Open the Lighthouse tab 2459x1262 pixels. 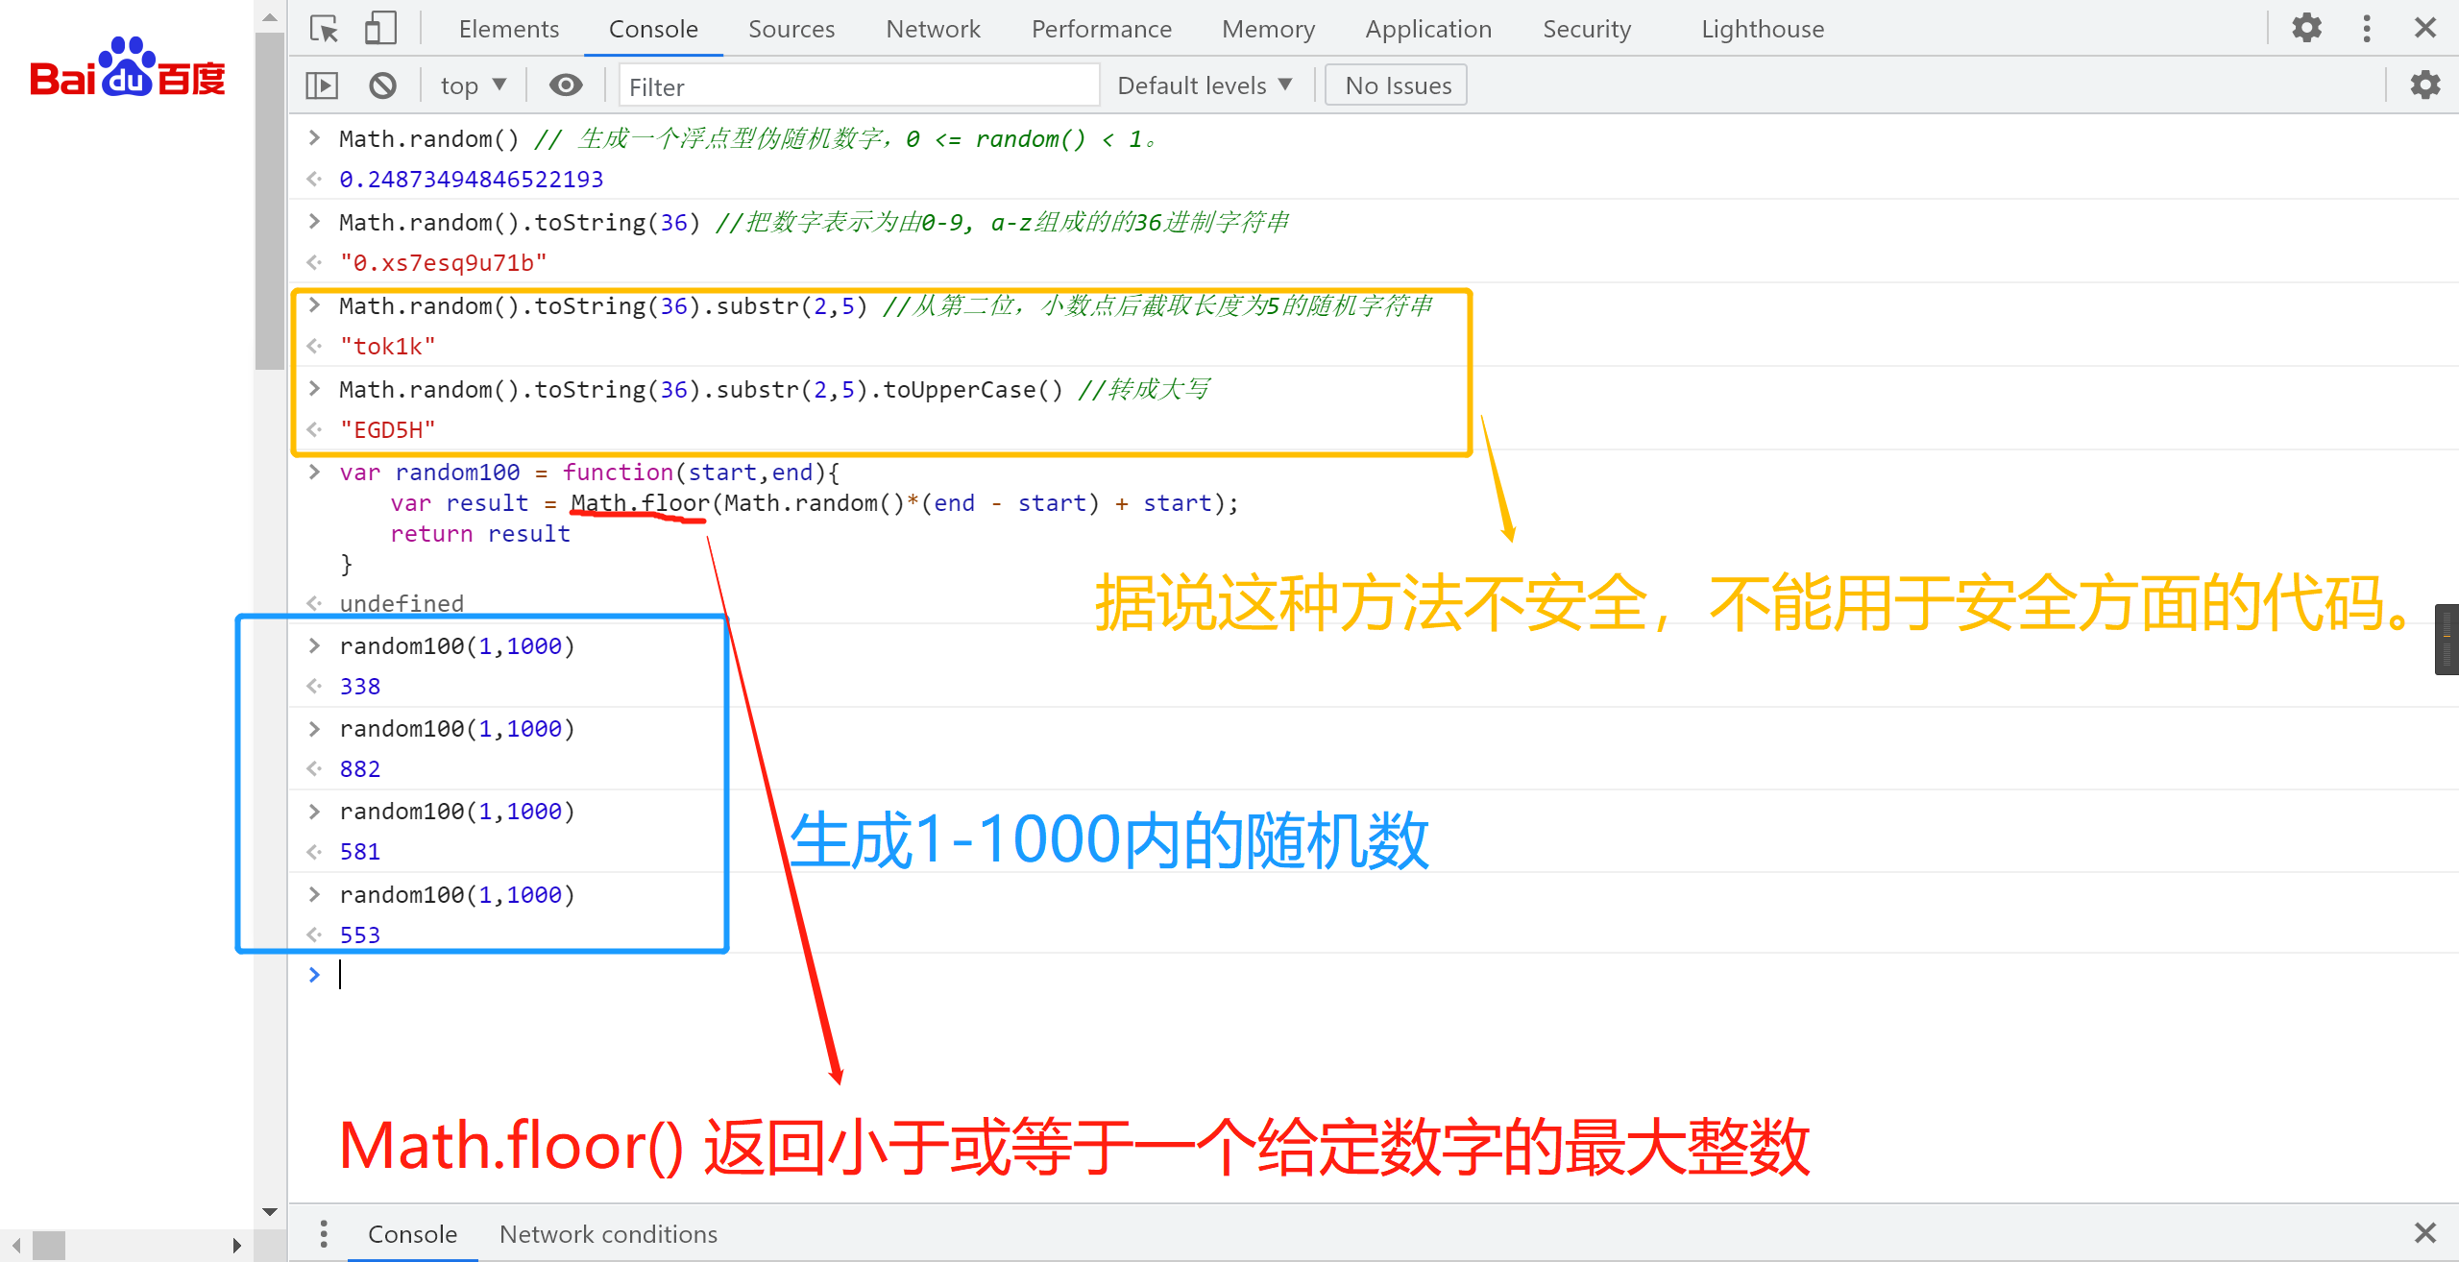click(1762, 29)
